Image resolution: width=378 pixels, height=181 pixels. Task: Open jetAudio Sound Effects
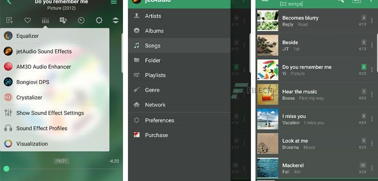pos(54,51)
